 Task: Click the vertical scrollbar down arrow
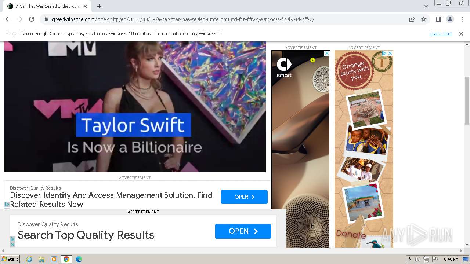(467, 245)
